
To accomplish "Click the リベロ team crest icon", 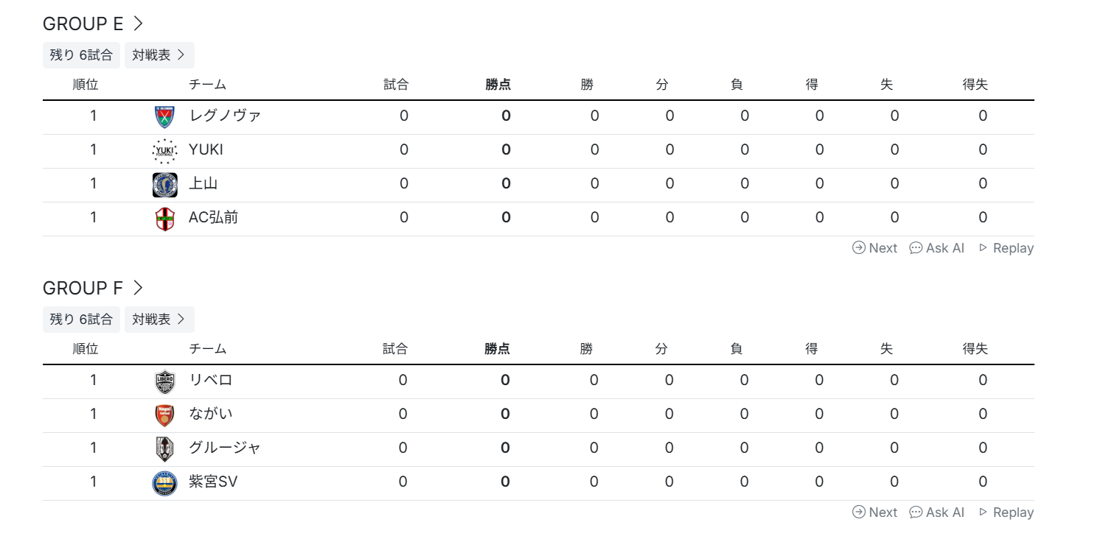I will (x=164, y=381).
